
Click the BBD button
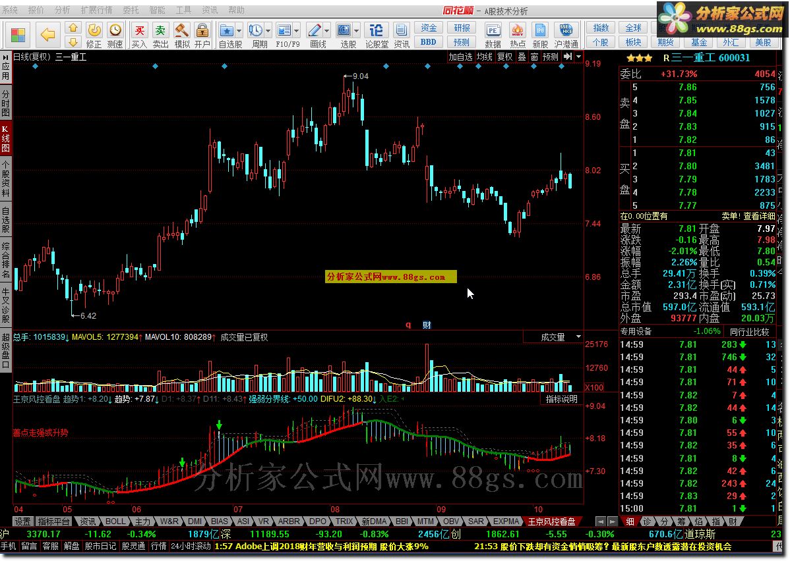pyautogui.click(x=428, y=42)
